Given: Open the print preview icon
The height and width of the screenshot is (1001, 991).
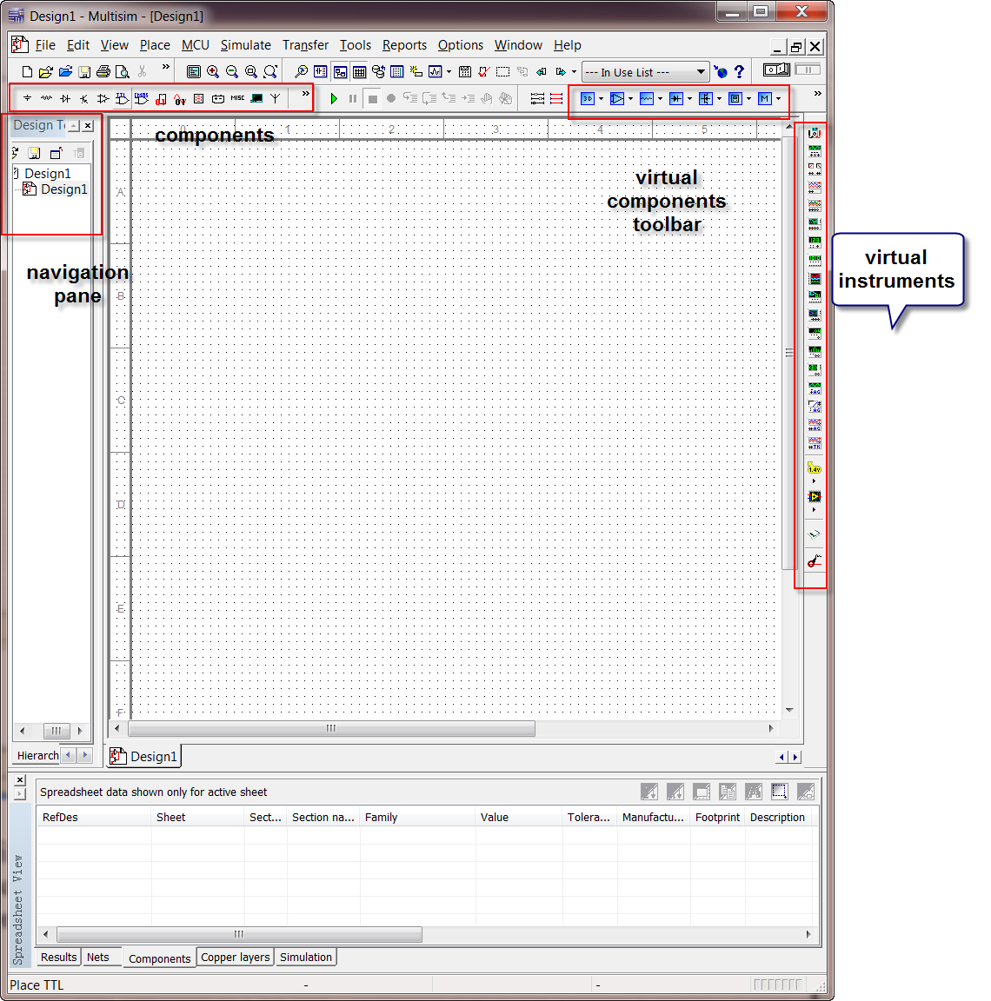Looking at the screenshot, I should (x=122, y=71).
